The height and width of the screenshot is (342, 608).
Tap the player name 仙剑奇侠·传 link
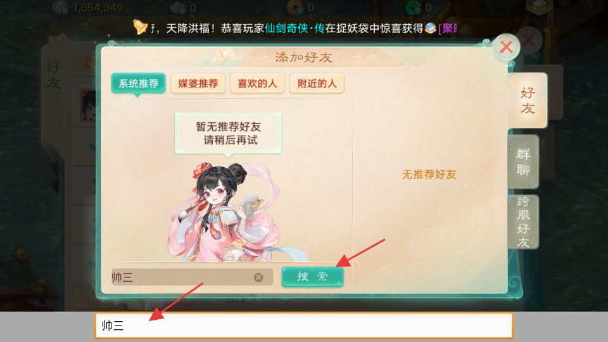[x=294, y=28]
